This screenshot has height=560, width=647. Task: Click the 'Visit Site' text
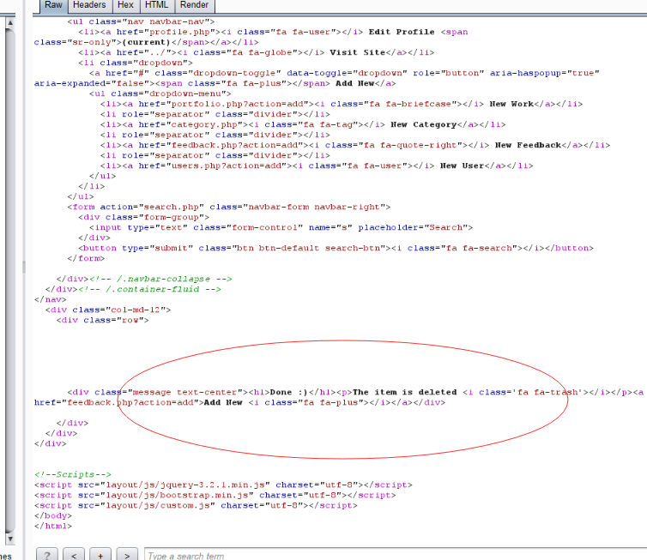[x=357, y=52]
